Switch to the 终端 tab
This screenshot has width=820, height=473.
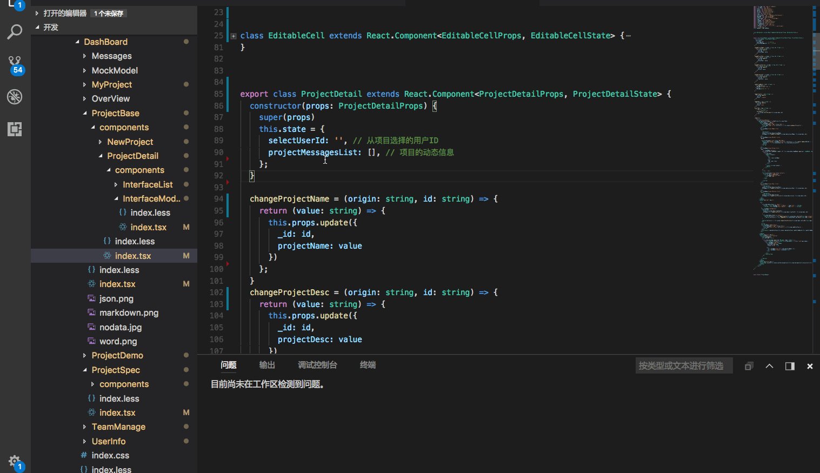(x=368, y=365)
